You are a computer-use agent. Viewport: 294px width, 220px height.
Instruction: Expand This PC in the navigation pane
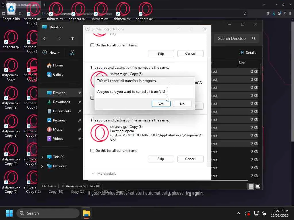tap(42, 157)
